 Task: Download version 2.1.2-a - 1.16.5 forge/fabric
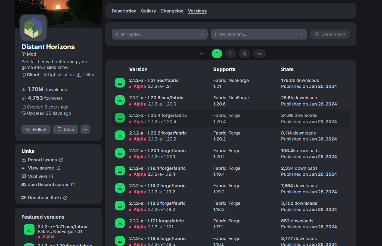pos(120,241)
